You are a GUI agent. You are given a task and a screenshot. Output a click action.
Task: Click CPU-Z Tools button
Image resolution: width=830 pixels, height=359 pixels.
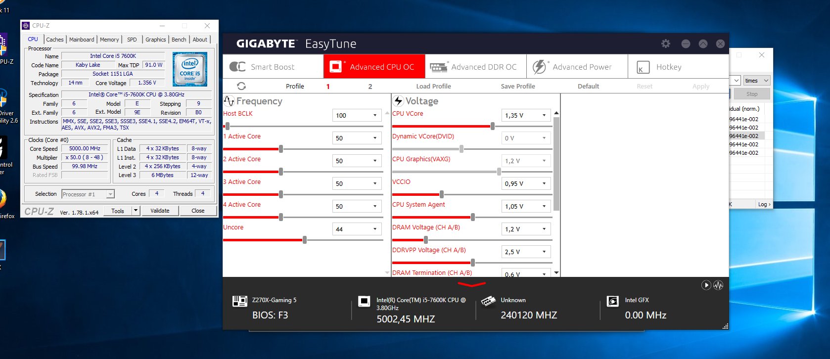(118, 211)
